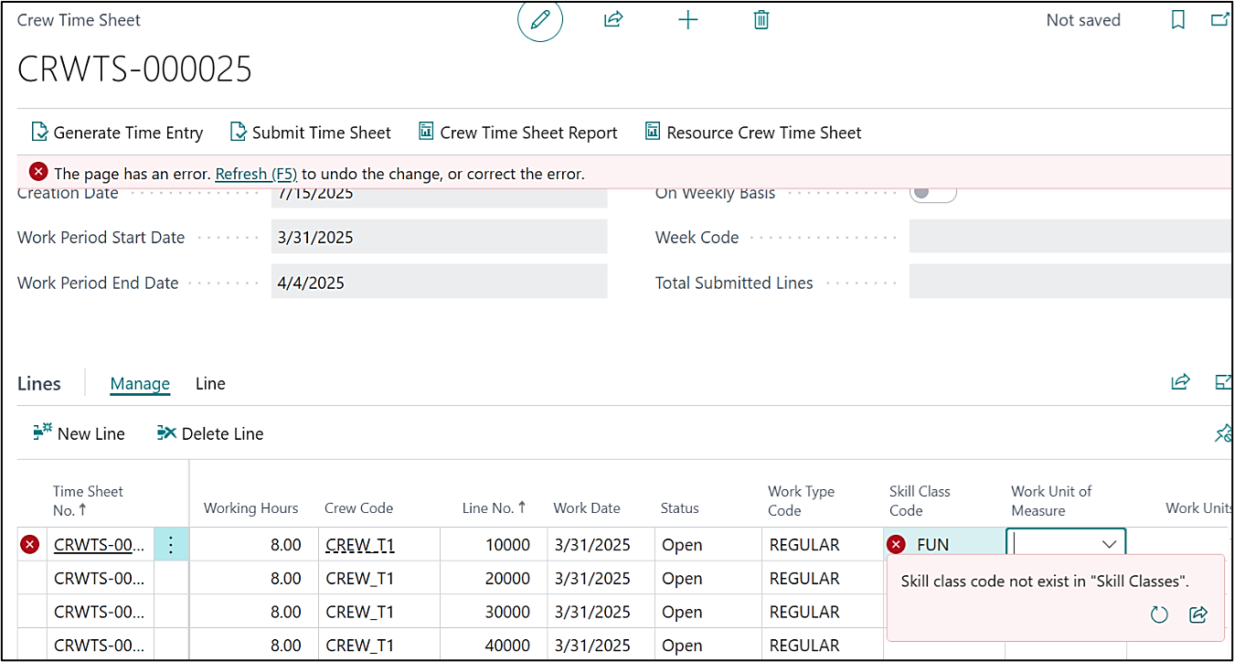Open the Line menu in Lines
Screen dimensions: 1234x662
tap(210, 384)
